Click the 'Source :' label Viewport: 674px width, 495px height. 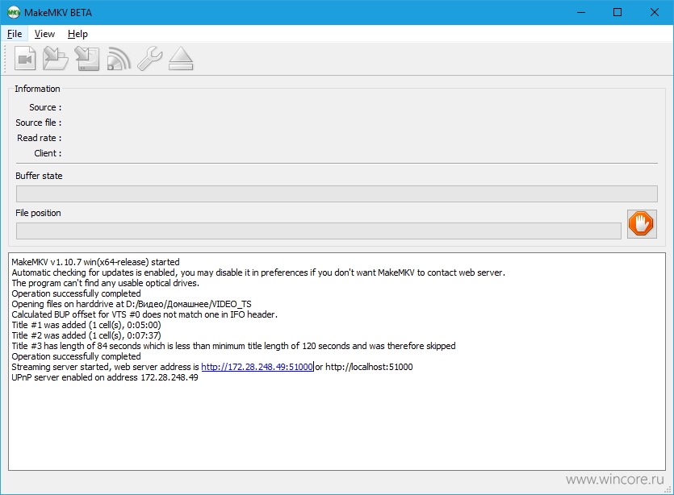(x=45, y=107)
